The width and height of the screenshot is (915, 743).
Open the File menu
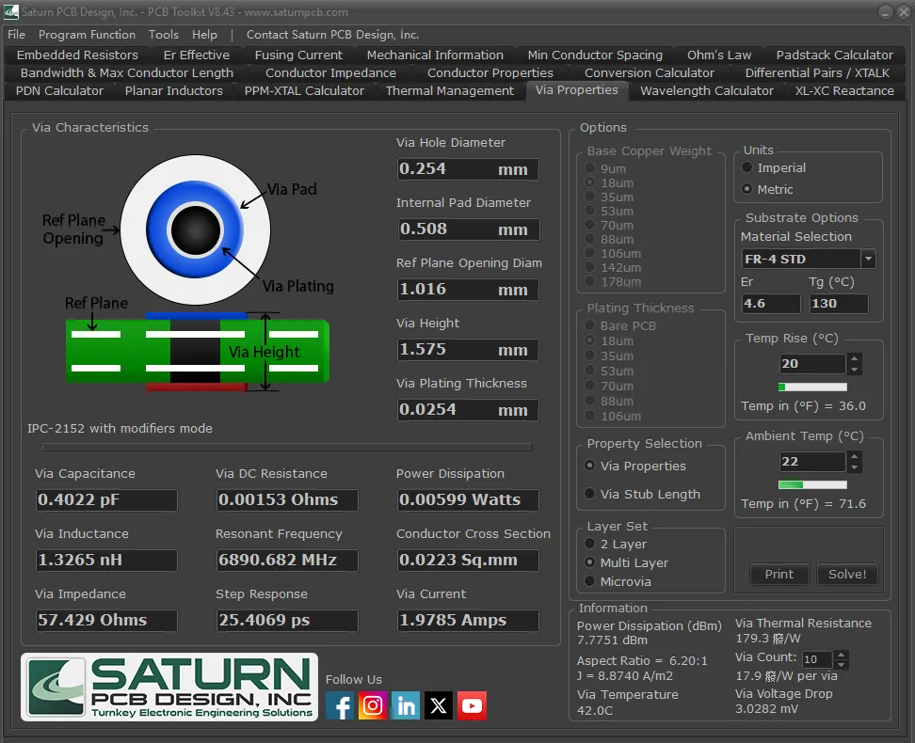pyautogui.click(x=16, y=35)
